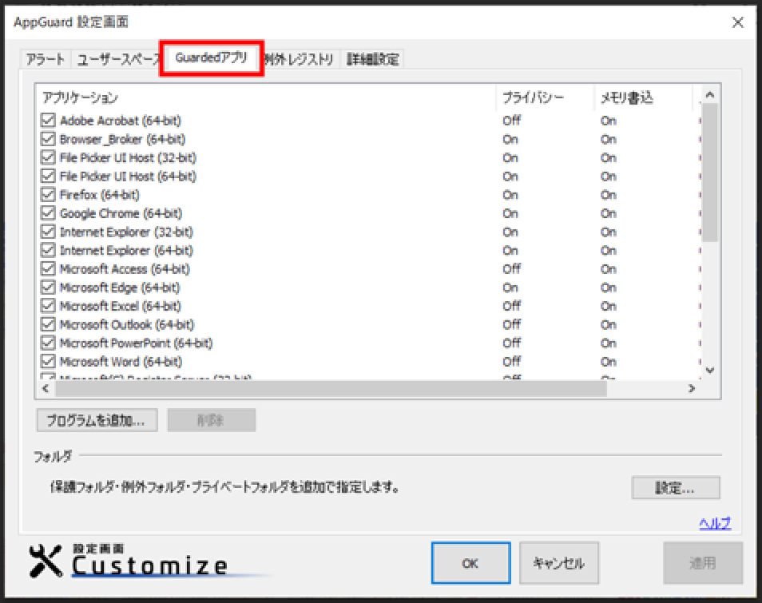Toggle Internet Explorer (64-bit) checkbox
The height and width of the screenshot is (603, 762).
point(48,250)
